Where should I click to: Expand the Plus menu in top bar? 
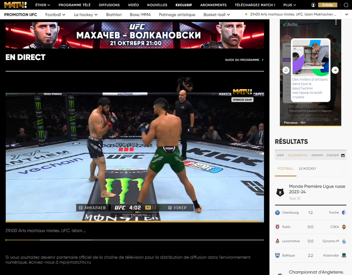pyautogui.click(x=290, y=5)
